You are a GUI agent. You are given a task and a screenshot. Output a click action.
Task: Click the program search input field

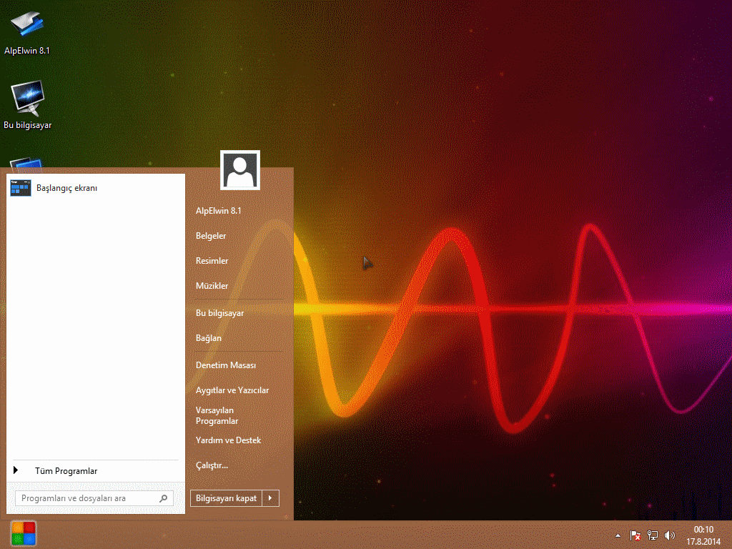[86, 498]
